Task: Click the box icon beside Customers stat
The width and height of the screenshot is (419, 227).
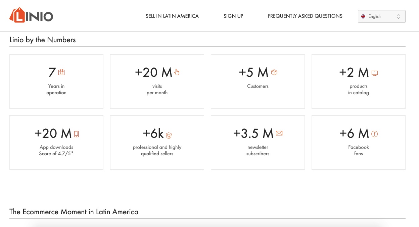Action: click(274, 72)
